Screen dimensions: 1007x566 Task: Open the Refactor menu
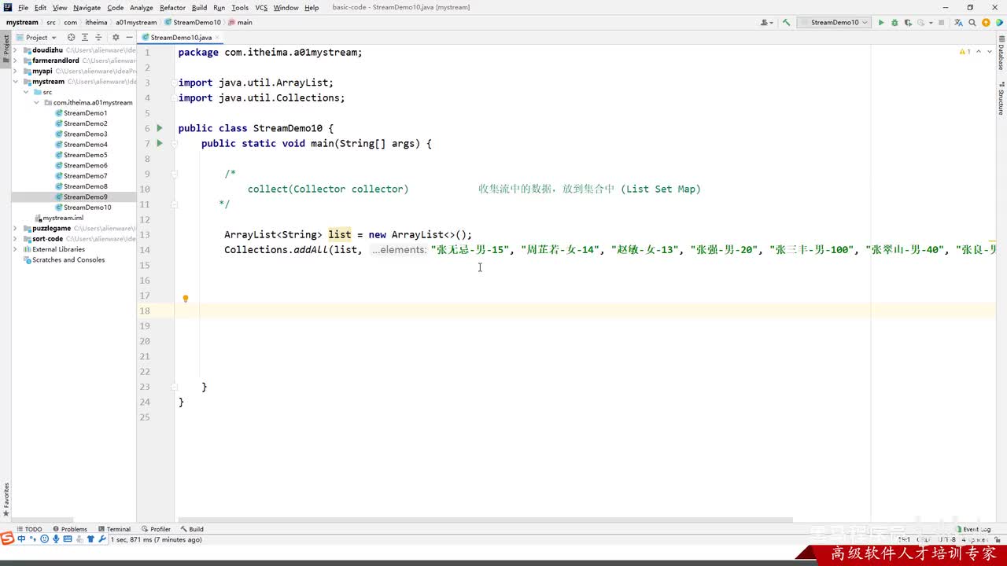point(172,7)
